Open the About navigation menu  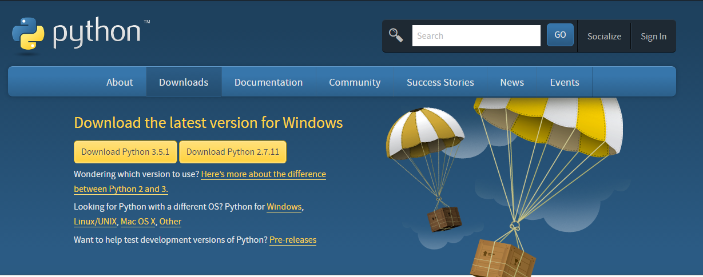pos(120,82)
